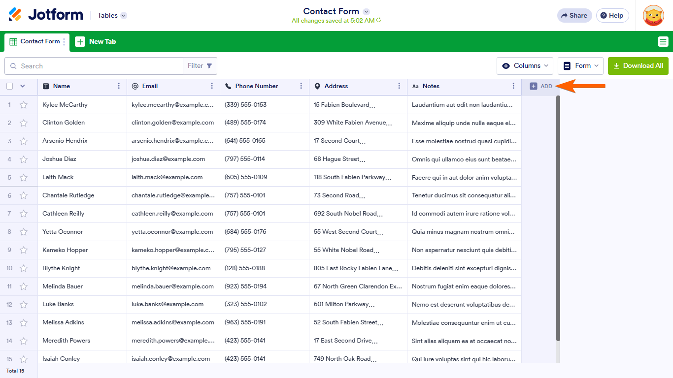Select the email melinda.bauer@example.com
Viewport: 673px width, 378px height.
pos(172,286)
